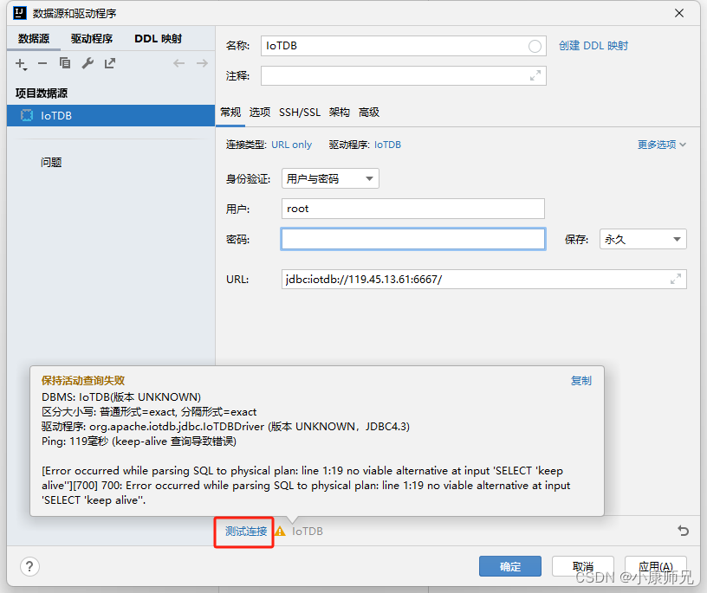Click the open-in-new-window icon in toolbar
The width and height of the screenshot is (707, 593).
110,62
